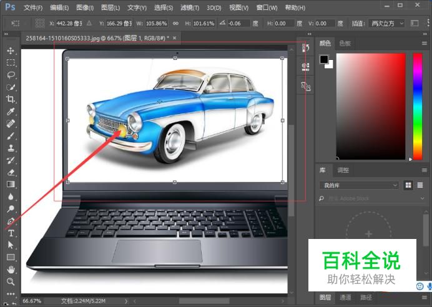
Task: Select the Eyedropper tool
Action: point(11,112)
